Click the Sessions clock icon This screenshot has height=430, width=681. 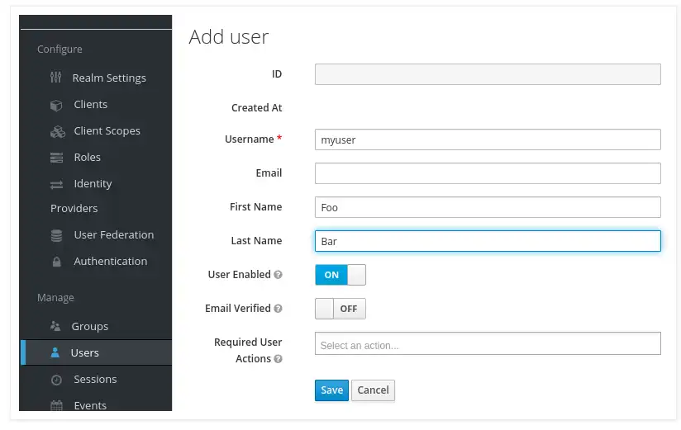(56, 380)
